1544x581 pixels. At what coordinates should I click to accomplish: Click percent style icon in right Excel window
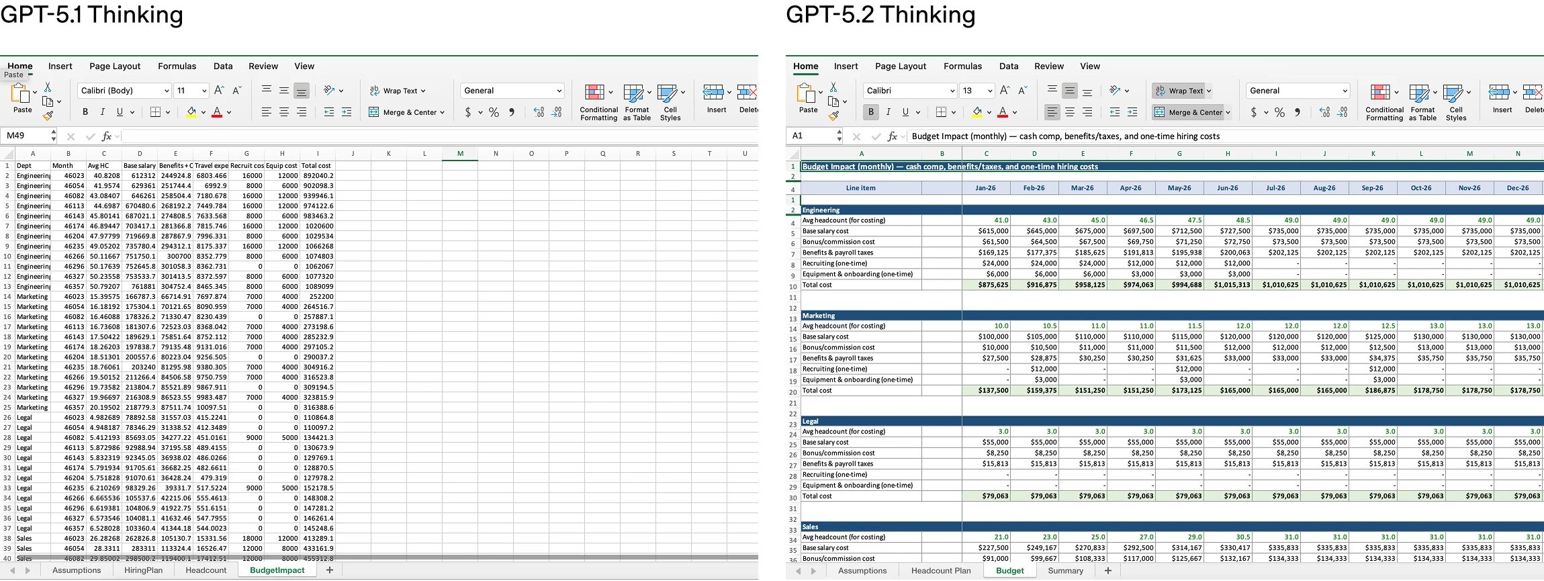click(x=1279, y=113)
